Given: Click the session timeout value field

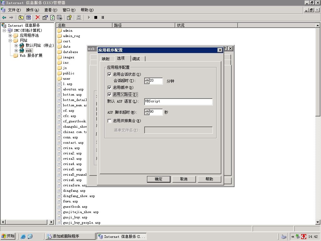Looking at the screenshot, I should click(156, 81).
